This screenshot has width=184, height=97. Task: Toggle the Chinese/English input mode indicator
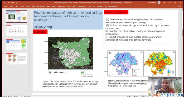tap(162, 95)
